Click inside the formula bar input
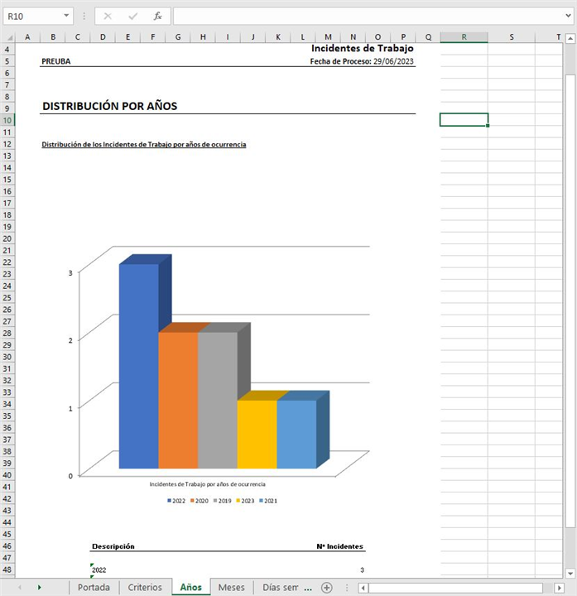 click(x=364, y=16)
